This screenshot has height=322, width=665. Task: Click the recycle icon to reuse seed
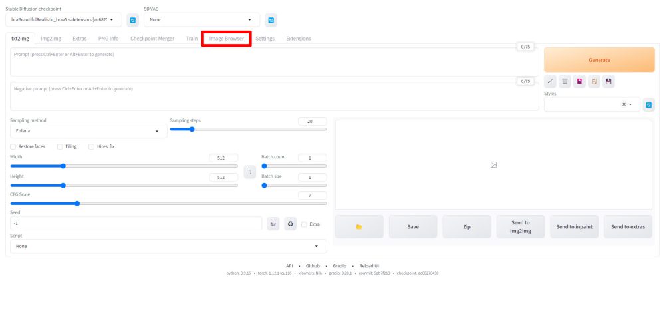(x=290, y=224)
